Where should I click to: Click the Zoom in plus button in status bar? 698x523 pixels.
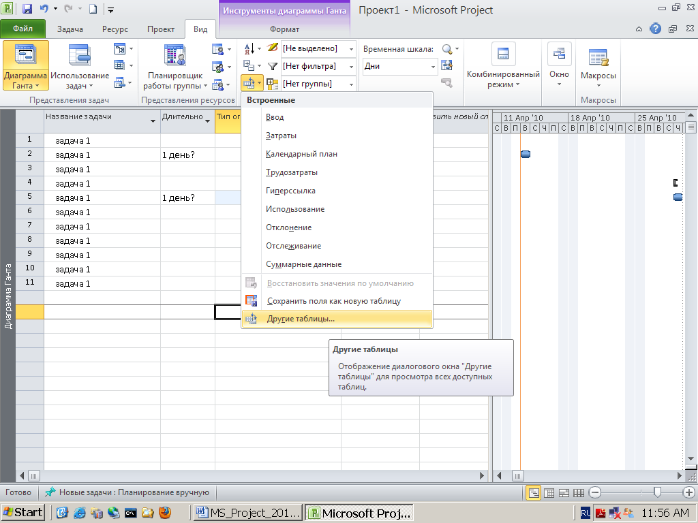click(x=689, y=492)
